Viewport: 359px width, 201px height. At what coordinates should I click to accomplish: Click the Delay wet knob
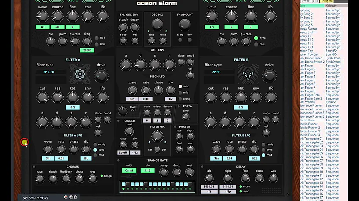pyautogui.click(x=273, y=178)
